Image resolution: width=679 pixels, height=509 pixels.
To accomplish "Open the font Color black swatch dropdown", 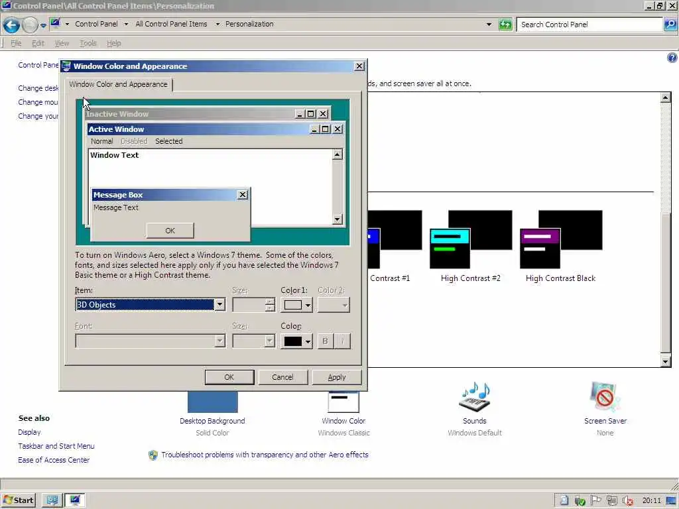I will click(x=296, y=341).
